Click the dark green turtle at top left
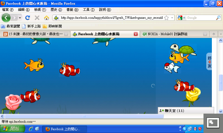 click(41, 41)
